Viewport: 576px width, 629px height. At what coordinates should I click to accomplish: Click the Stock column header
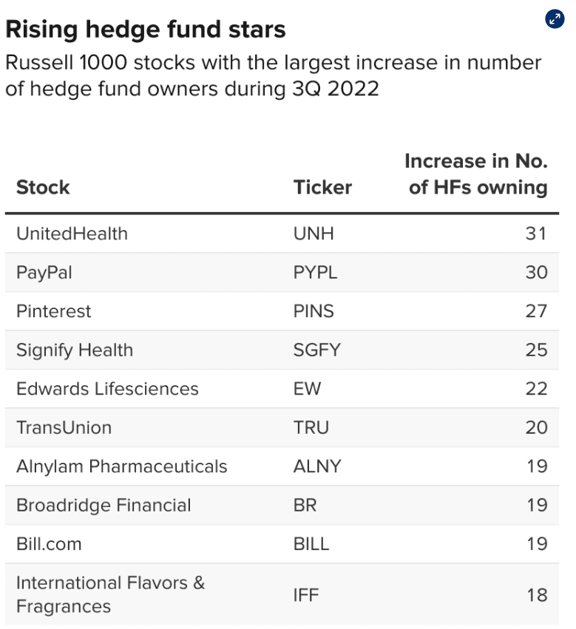click(x=43, y=187)
